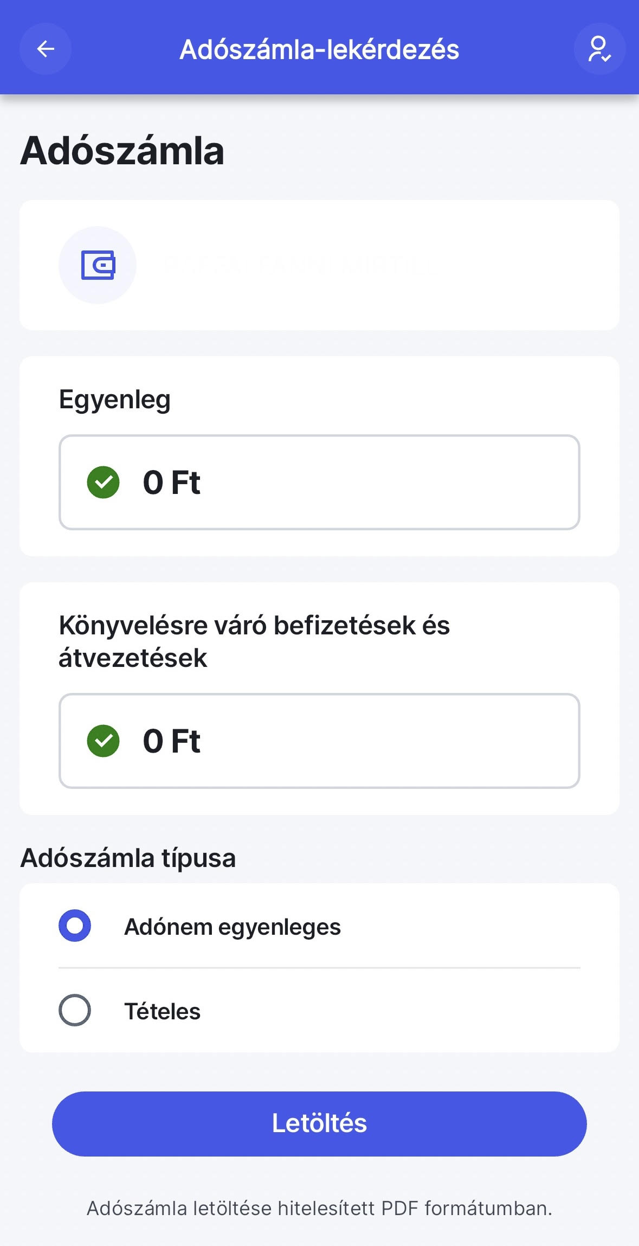Open the account card beside the wallet icon

point(319,265)
